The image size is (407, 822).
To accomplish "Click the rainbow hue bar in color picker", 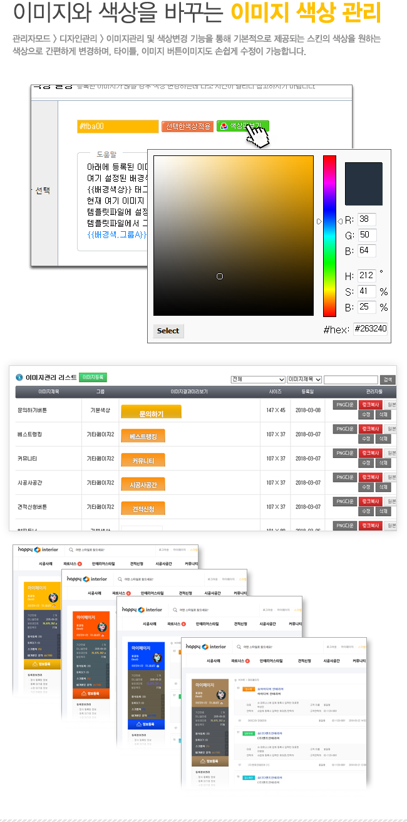I will pyautogui.click(x=329, y=236).
